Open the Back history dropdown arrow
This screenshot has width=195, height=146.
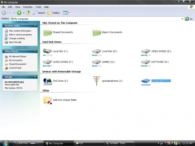[x=14, y=13]
